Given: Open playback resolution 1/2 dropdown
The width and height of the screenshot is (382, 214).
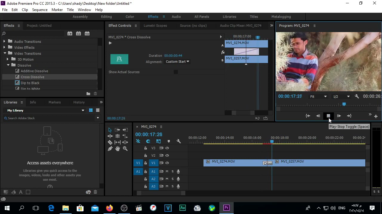Looking at the screenshot, I should coord(341,97).
